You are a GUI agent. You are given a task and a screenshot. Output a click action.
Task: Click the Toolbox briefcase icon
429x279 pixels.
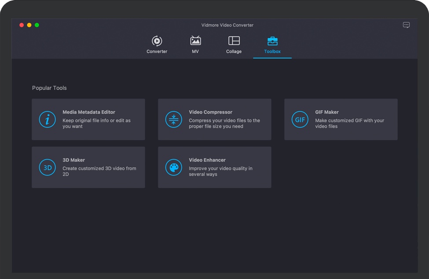pyautogui.click(x=272, y=41)
